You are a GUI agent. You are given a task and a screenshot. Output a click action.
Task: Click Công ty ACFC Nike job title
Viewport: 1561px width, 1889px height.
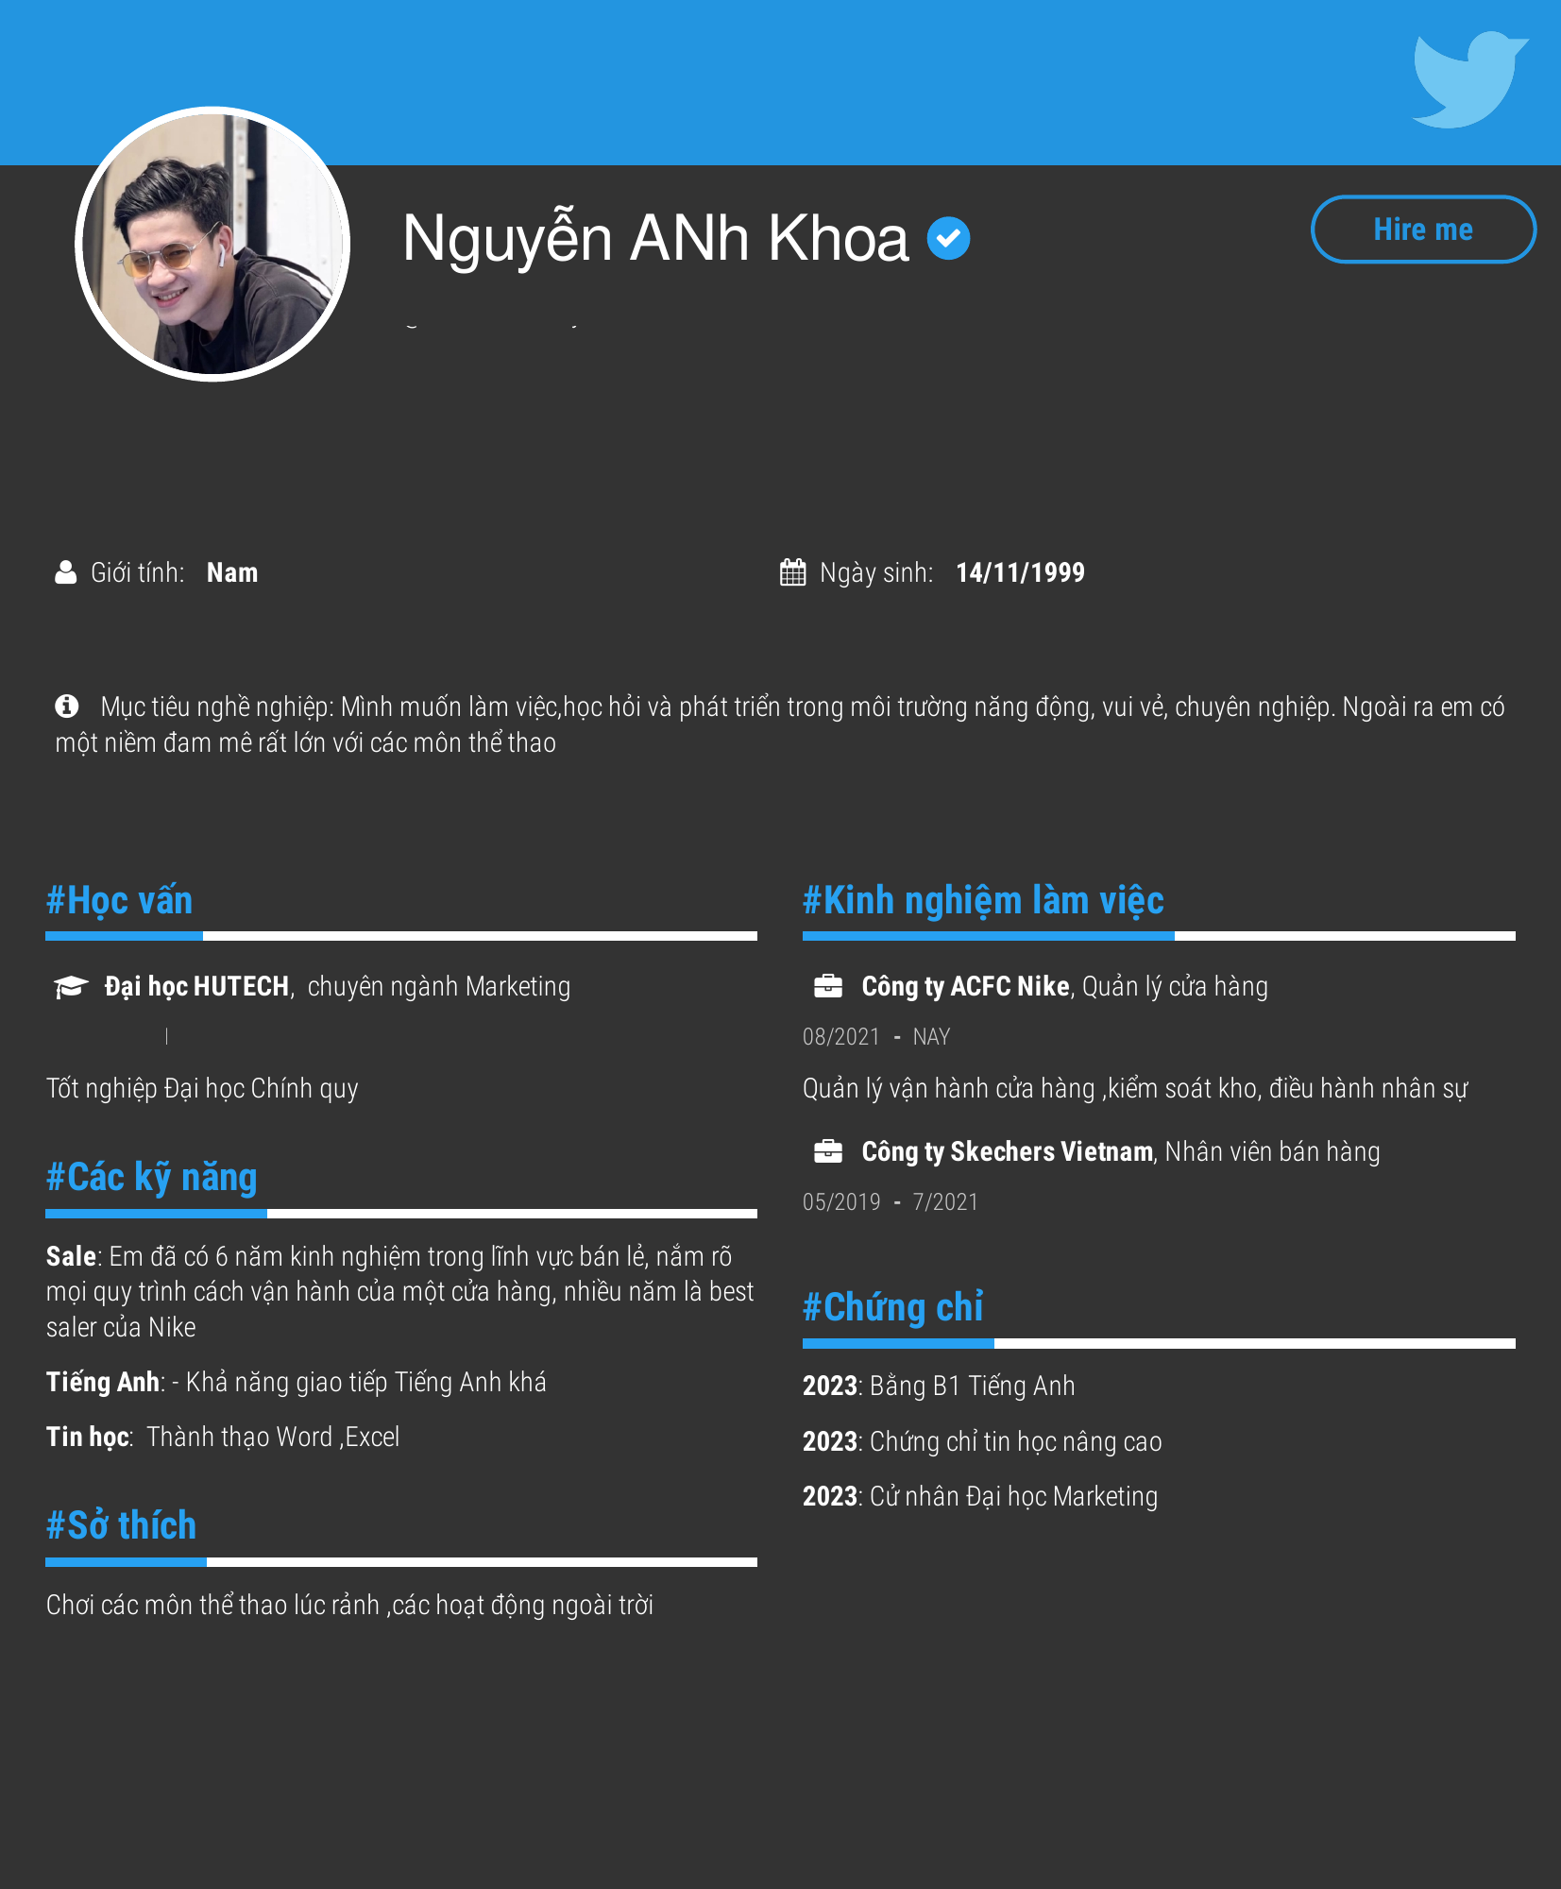click(x=965, y=987)
